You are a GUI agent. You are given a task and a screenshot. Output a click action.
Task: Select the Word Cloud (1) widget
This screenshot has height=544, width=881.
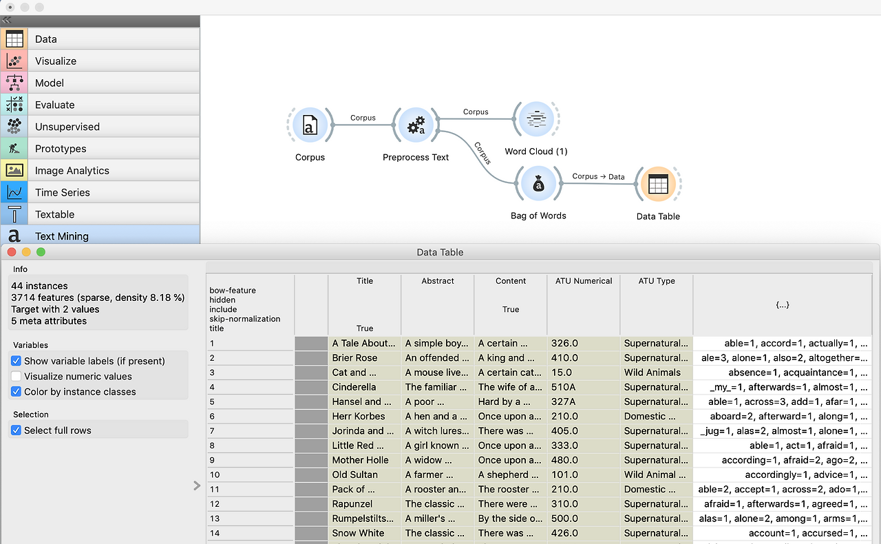536,119
